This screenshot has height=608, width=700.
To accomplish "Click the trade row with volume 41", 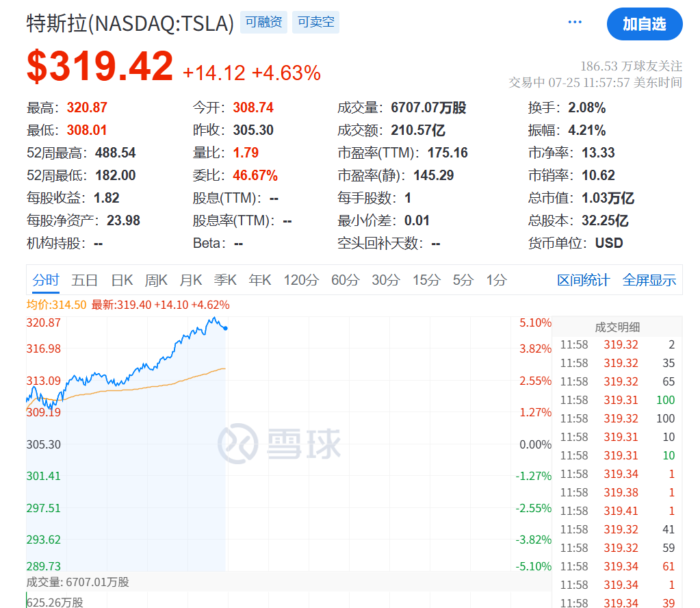I will click(617, 529).
